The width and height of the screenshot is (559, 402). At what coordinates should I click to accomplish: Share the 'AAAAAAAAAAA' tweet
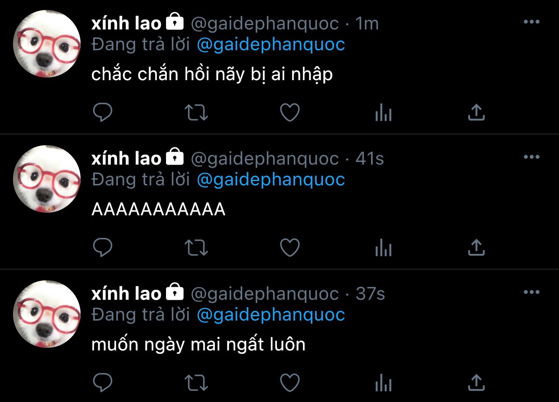(476, 247)
